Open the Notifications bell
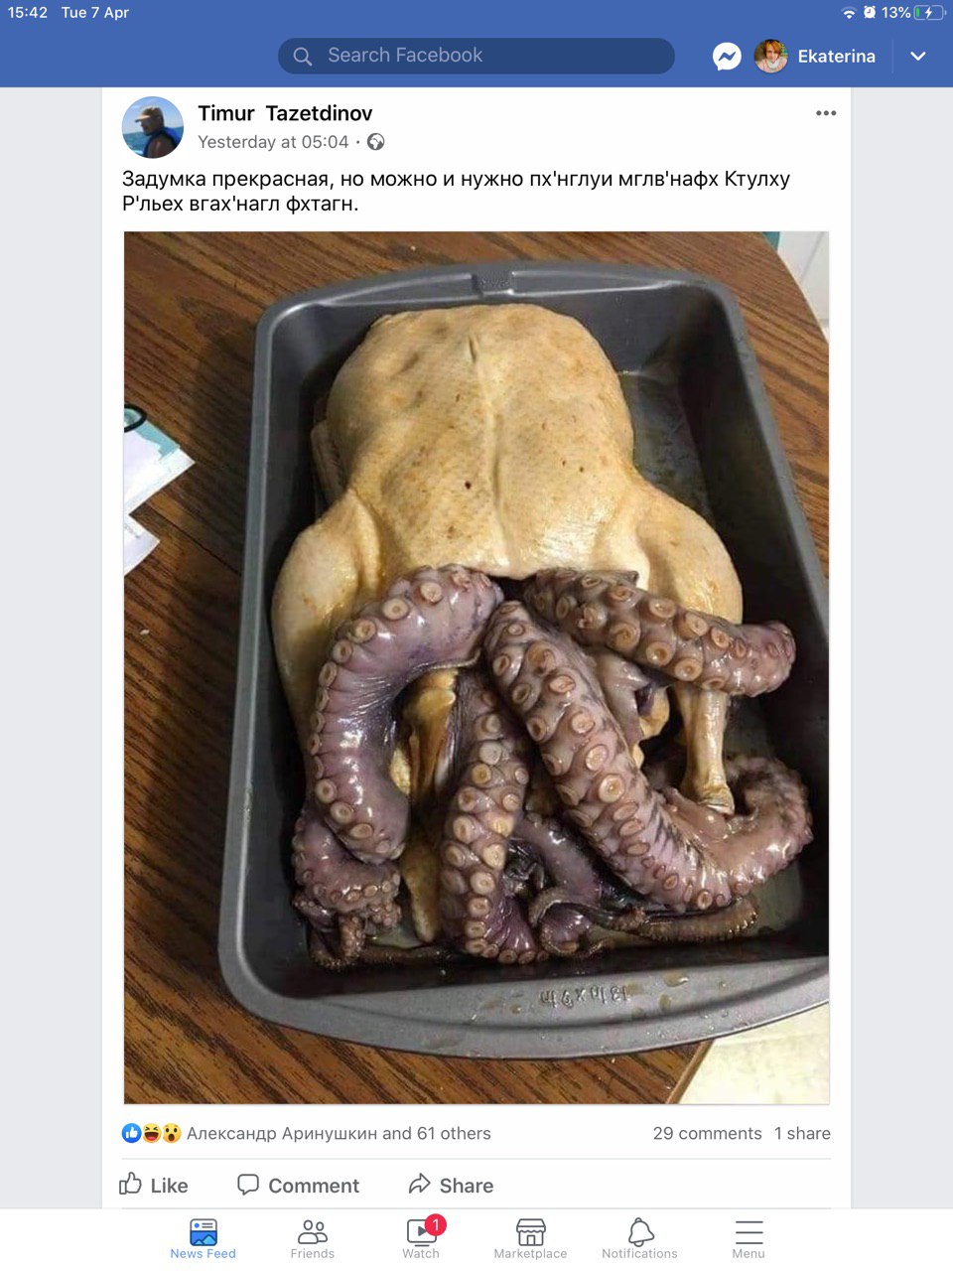The width and height of the screenshot is (953, 1271). (640, 1239)
